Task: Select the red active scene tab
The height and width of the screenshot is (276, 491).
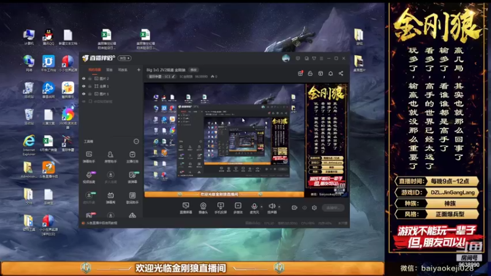Action: (x=95, y=70)
